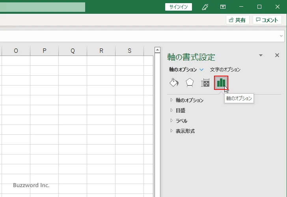Click the 共有 button
This screenshot has height=197, width=287.
tap(237, 20)
